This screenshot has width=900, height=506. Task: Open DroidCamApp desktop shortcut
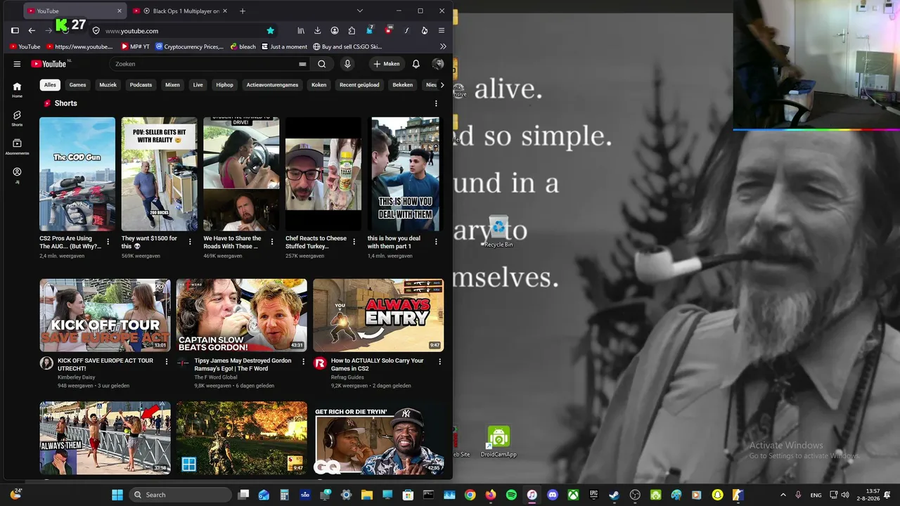pyautogui.click(x=499, y=441)
